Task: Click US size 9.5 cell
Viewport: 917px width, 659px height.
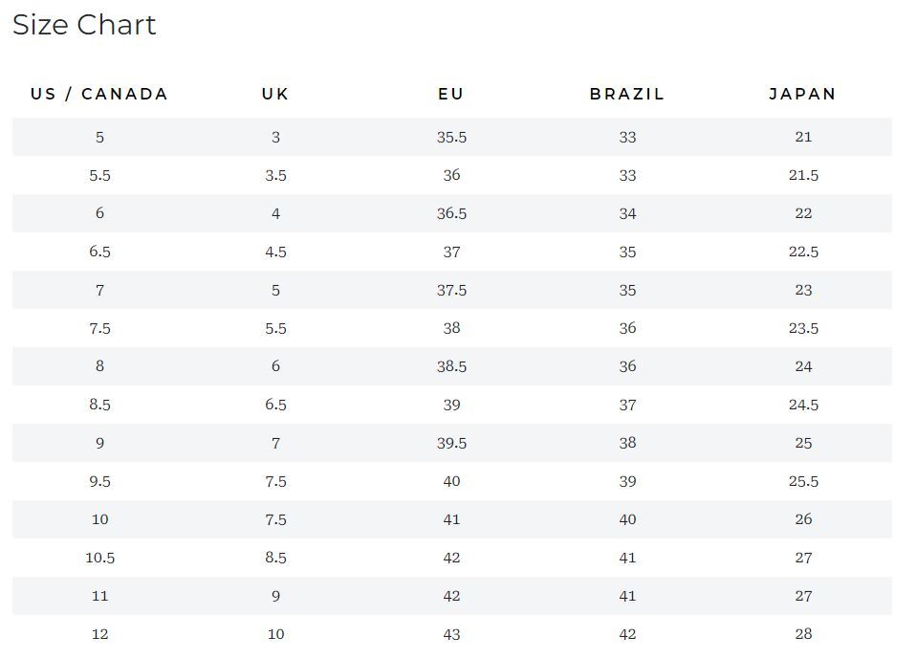Action: [x=100, y=481]
